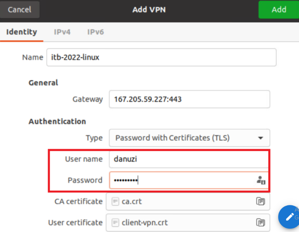Switch to the IPv4 tab
Image resolution: width=299 pixels, height=232 pixels.
62,32
